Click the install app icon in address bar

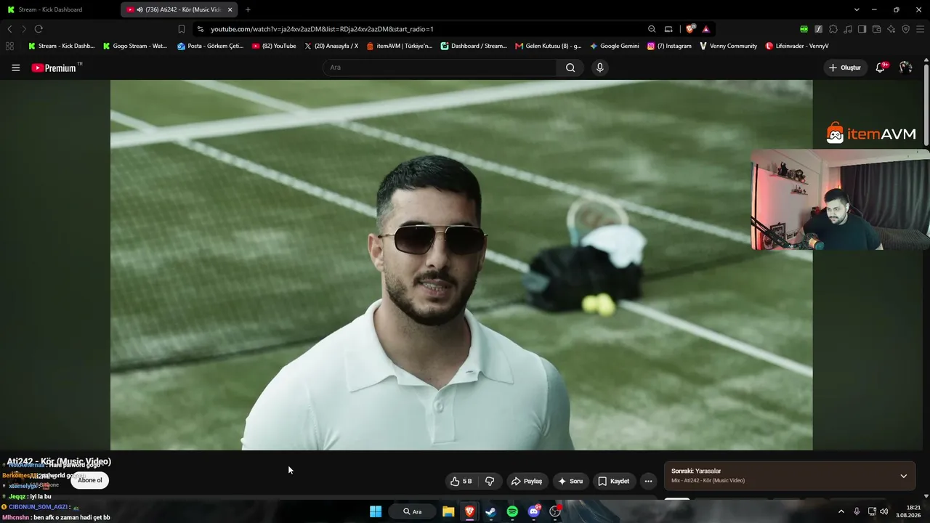tap(668, 29)
